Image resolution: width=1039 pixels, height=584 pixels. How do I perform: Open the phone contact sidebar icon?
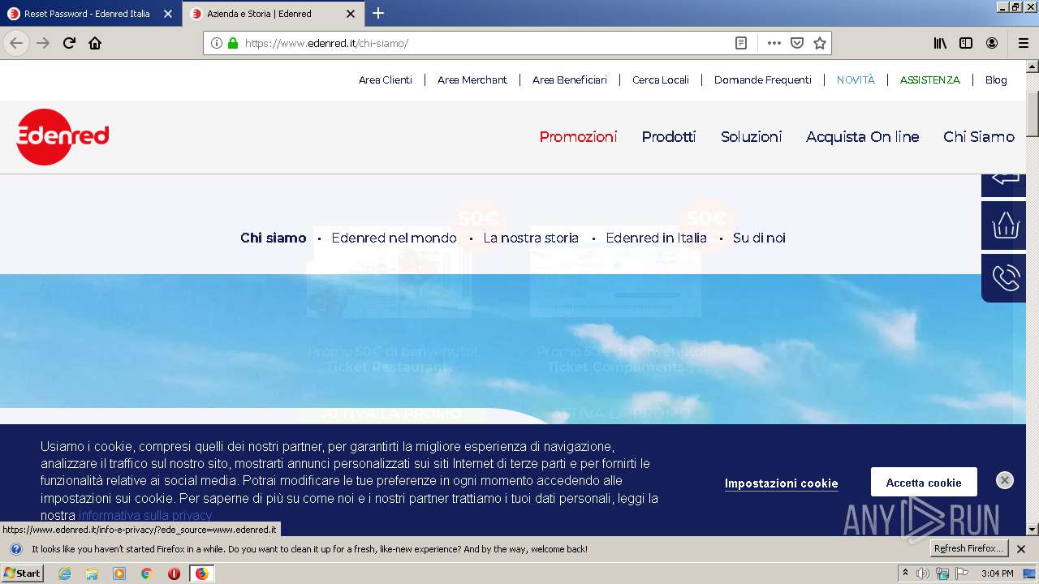point(1005,278)
